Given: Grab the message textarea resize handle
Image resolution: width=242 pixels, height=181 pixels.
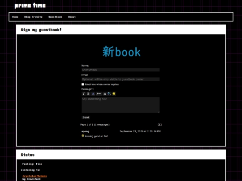Looking at the screenshot, I should [x=159, y=112].
